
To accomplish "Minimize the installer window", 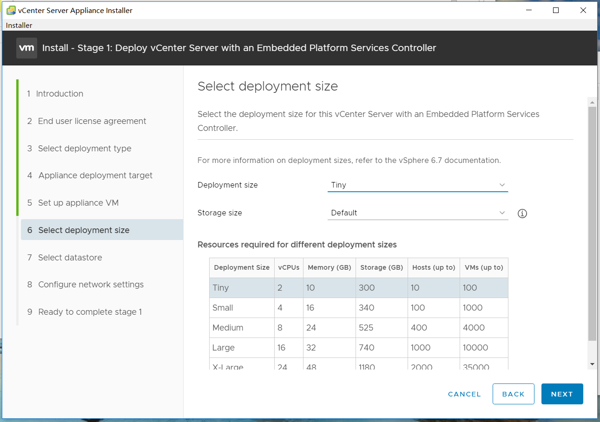I will coord(529,10).
